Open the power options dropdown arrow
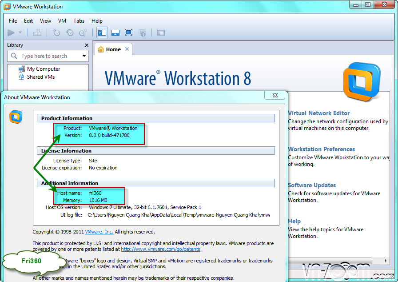Viewport: 398px width, 282px height. coord(20,32)
